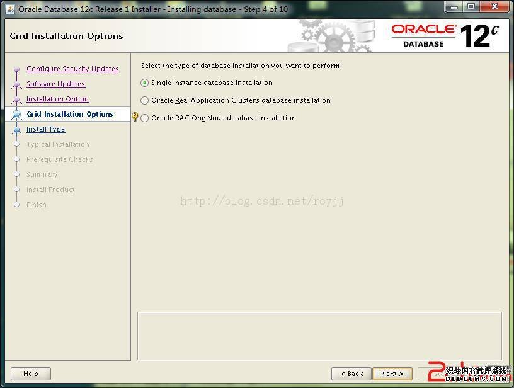Screen dimensions: 514x388
Task: Click the step marker icon for Configure Security Updates
Action: (x=17, y=69)
